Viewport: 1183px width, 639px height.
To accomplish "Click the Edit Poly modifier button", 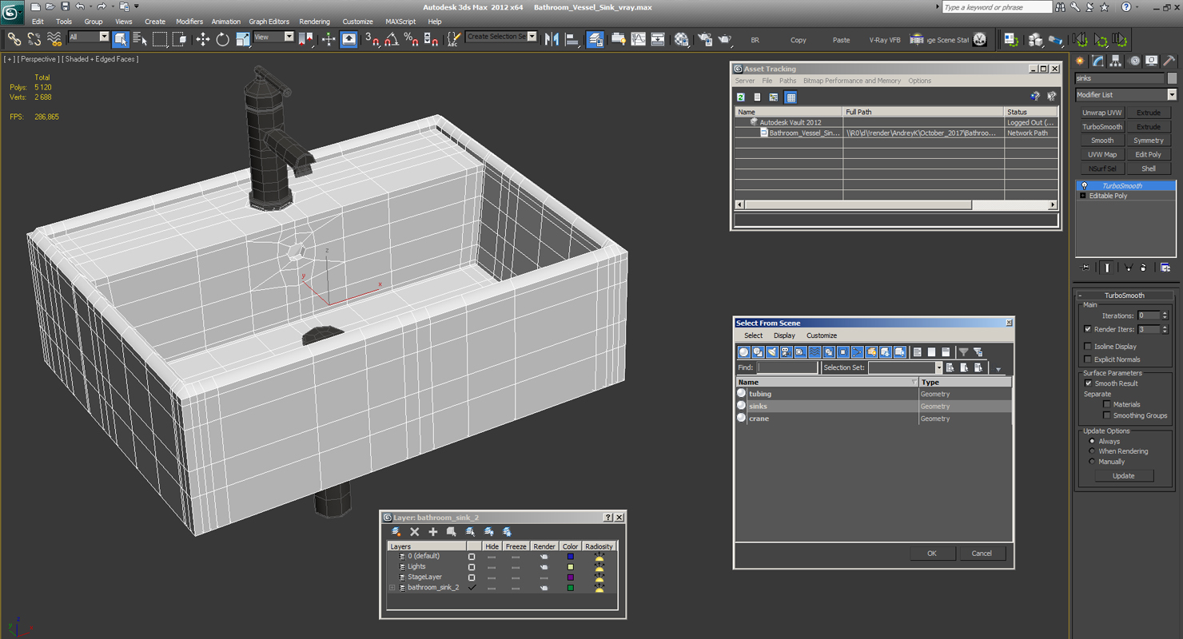I will [x=1149, y=155].
